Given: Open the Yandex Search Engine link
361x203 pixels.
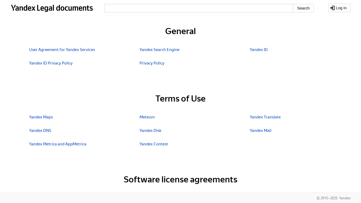Looking at the screenshot, I should [x=159, y=50].
